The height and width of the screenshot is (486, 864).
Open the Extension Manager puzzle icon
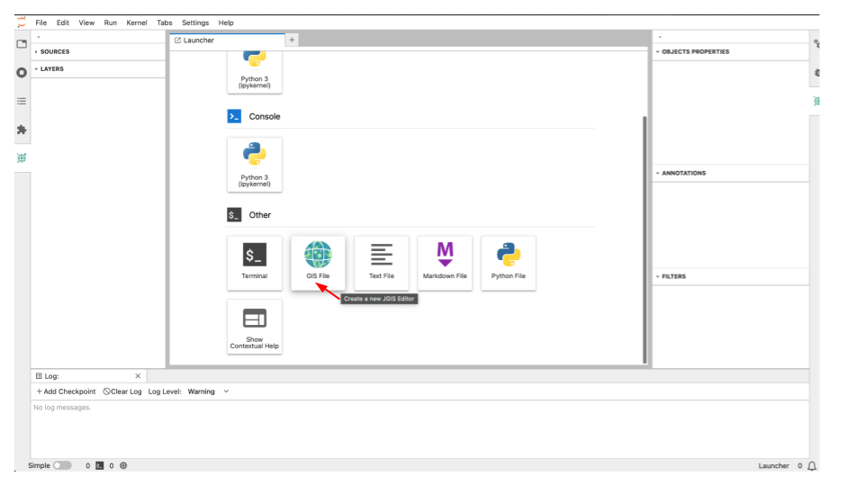(22, 130)
